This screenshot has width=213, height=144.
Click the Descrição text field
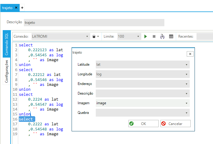tap(94, 23)
